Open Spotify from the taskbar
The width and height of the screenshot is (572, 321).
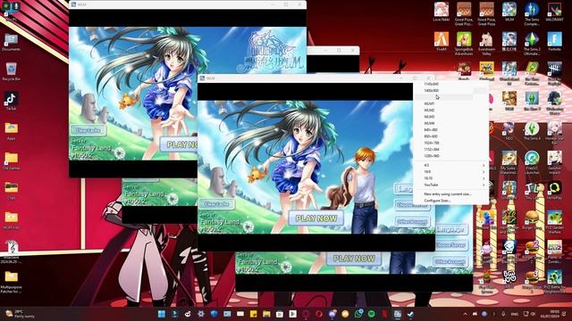(372, 314)
